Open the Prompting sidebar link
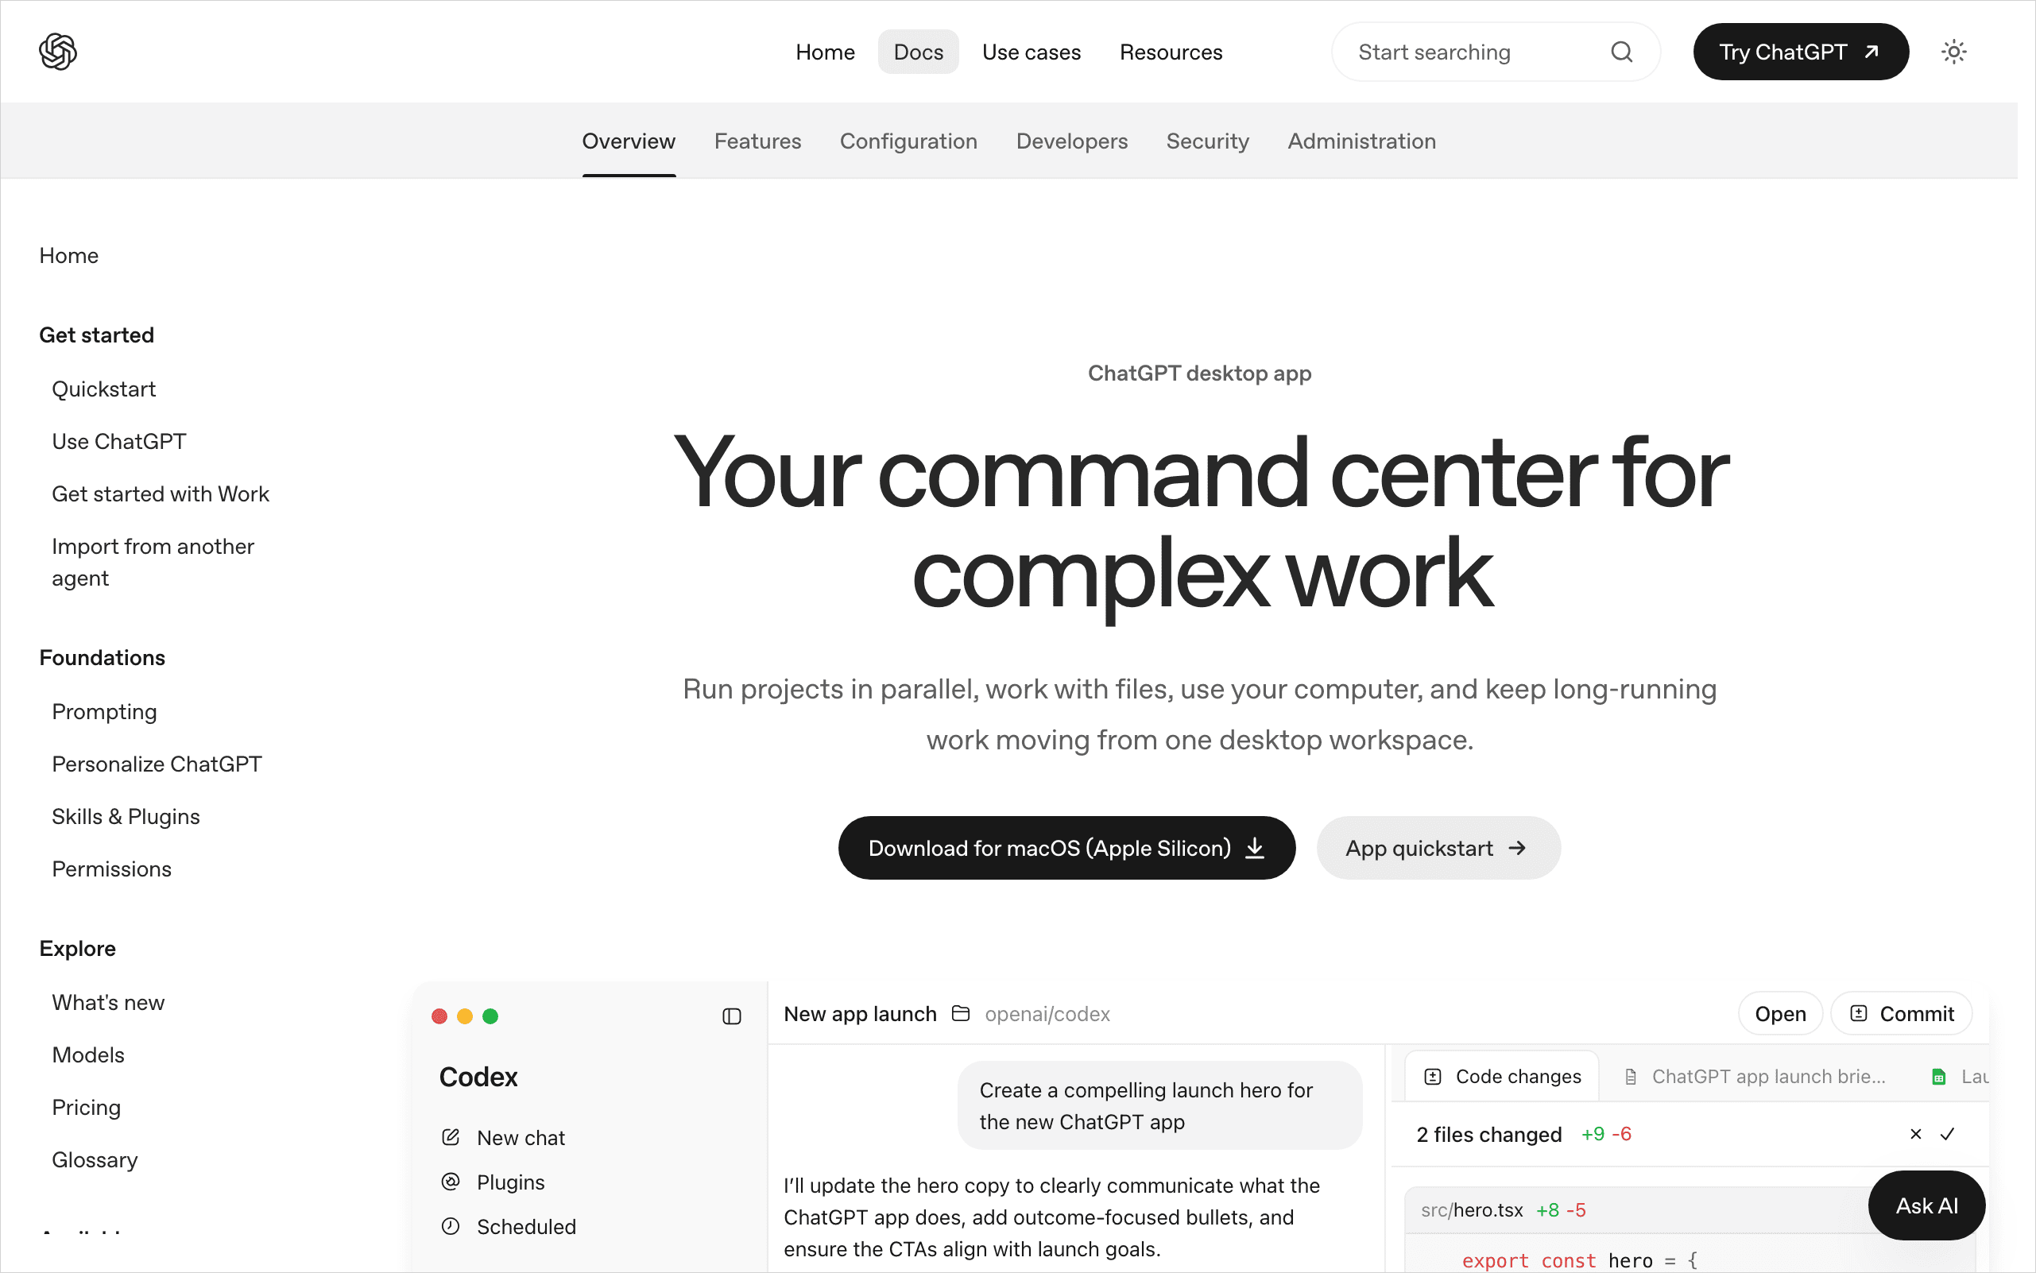Viewport: 2036px width, 1273px height. coord(104,711)
